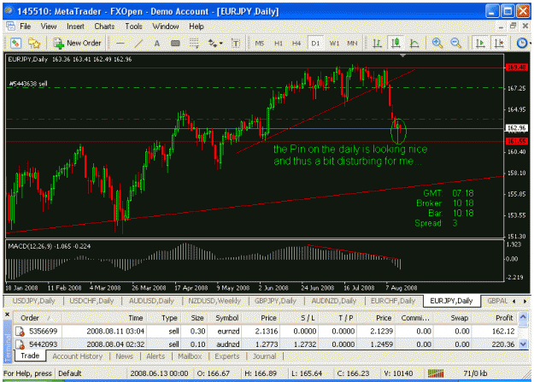Open the periodicity clock dropdown

(523, 44)
